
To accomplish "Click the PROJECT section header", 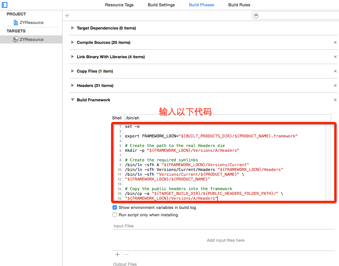I will [16, 14].
